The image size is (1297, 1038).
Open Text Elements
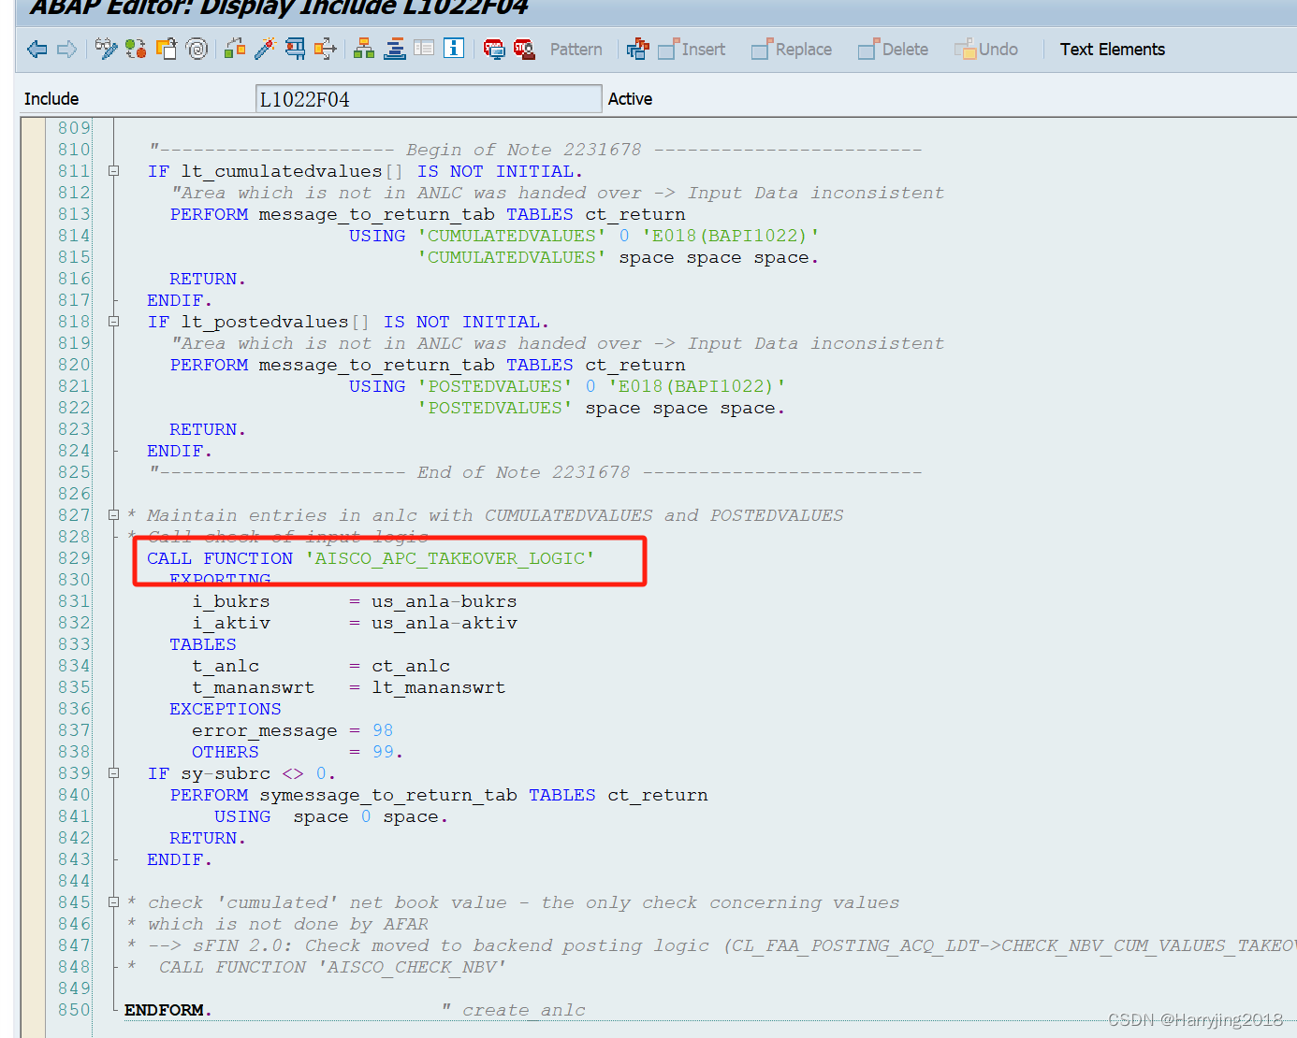1112,50
